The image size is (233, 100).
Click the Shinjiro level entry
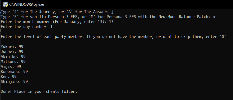click(x=14, y=82)
